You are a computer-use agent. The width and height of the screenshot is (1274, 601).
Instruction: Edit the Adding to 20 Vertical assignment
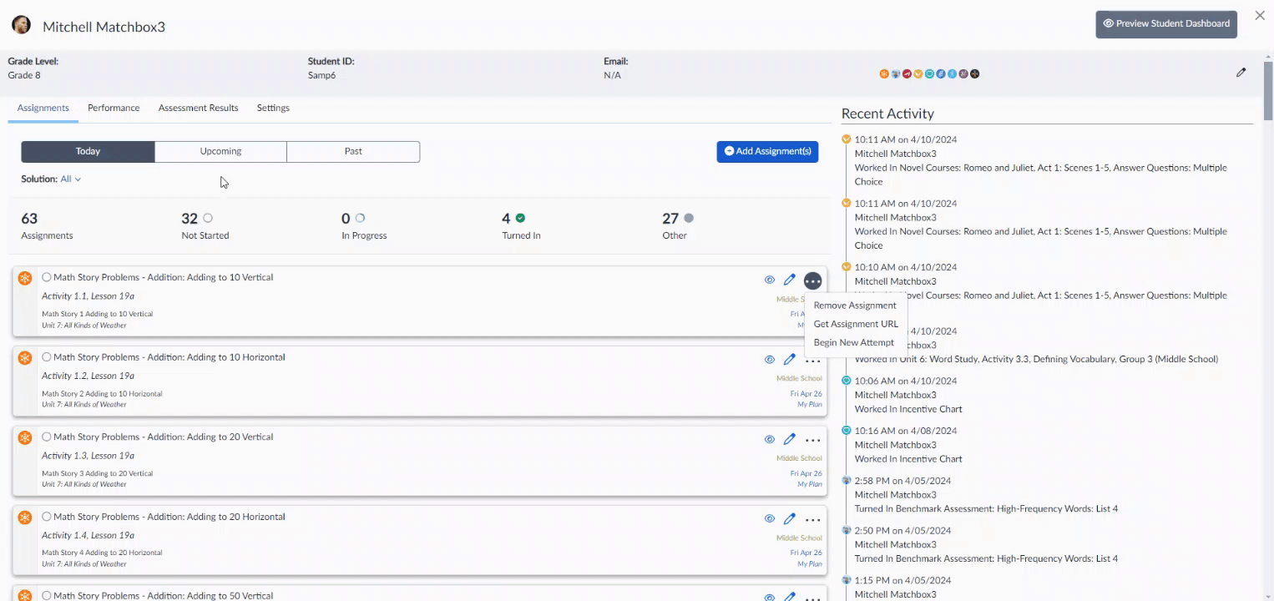tap(790, 439)
